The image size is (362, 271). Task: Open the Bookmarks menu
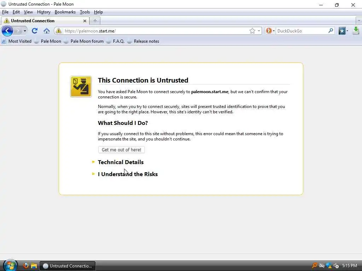coord(65,12)
